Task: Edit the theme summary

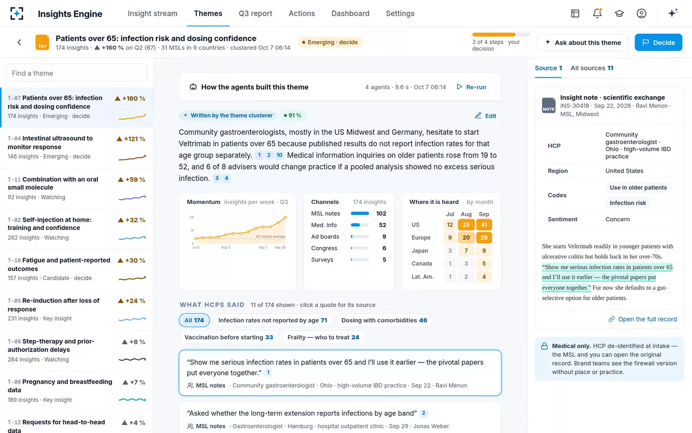Action: tap(485, 116)
